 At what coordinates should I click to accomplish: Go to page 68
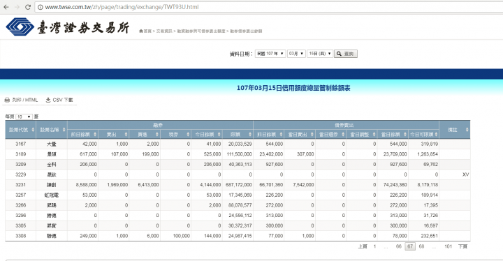coord(421,246)
